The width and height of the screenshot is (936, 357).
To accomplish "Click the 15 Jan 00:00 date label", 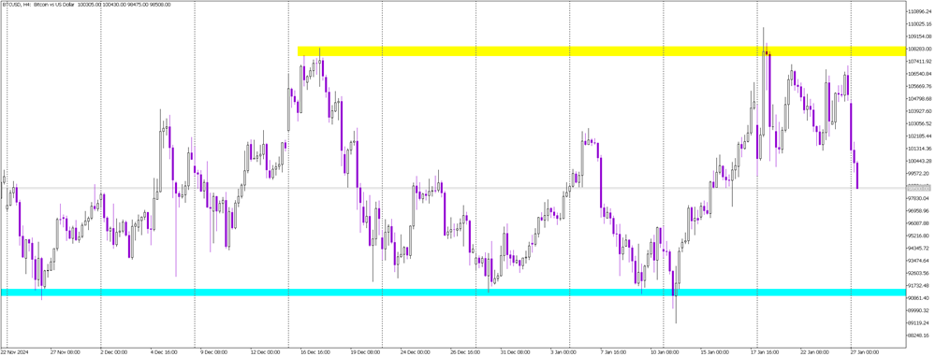I will [713, 351].
